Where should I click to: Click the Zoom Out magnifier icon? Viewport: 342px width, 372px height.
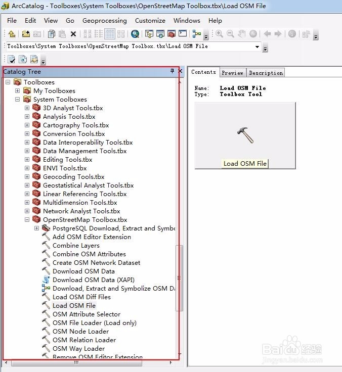(x=230, y=34)
